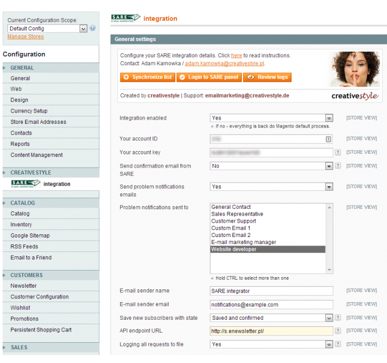This screenshot has width=387, height=363.
Task: Focus the E-mail sender email field
Action: [271, 304]
